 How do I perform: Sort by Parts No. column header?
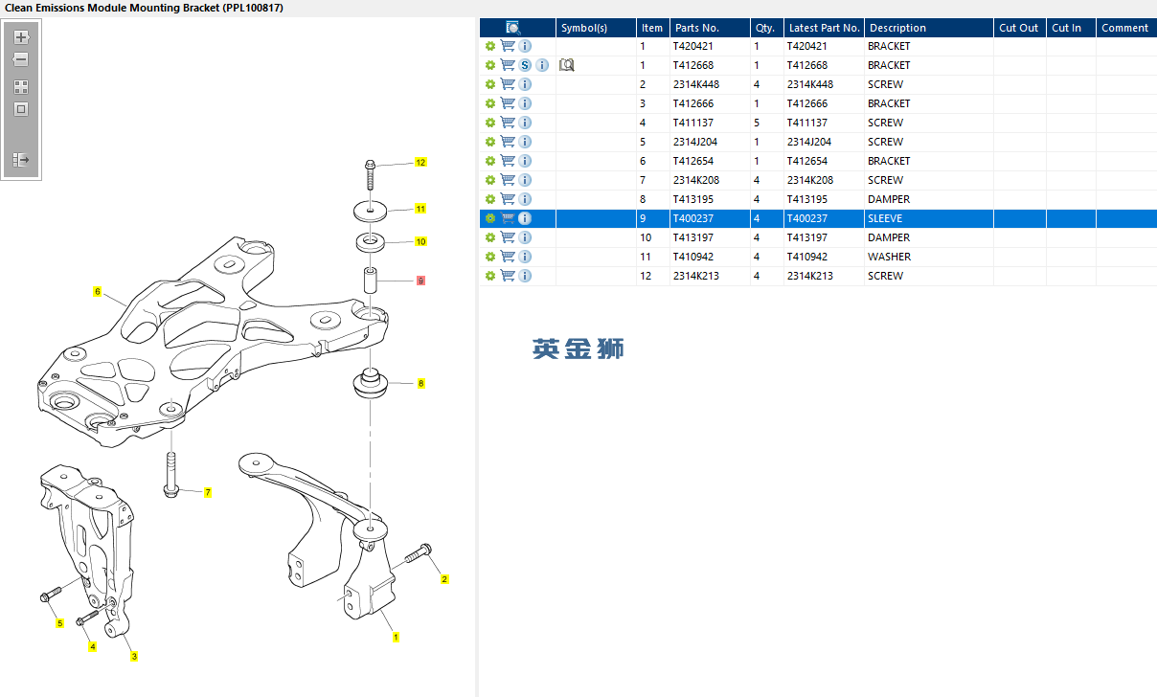(709, 28)
